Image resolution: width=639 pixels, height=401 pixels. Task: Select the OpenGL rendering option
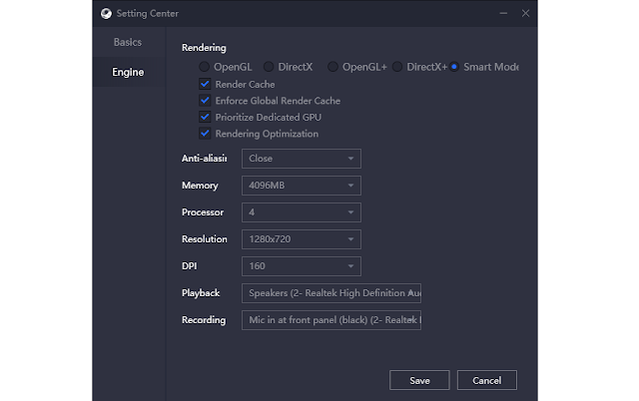(205, 67)
